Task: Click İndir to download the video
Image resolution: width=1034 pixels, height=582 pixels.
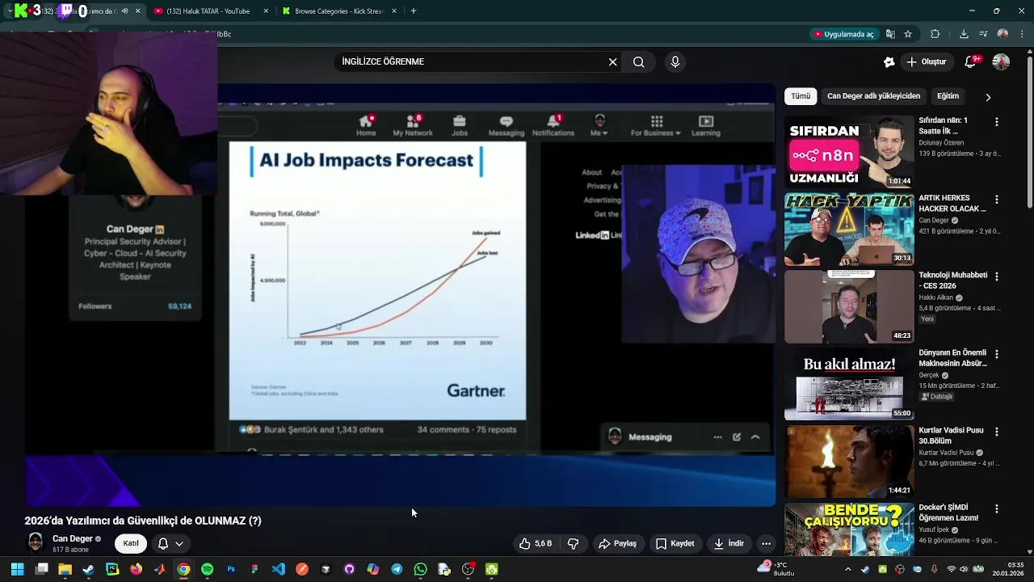Action: click(729, 544)
